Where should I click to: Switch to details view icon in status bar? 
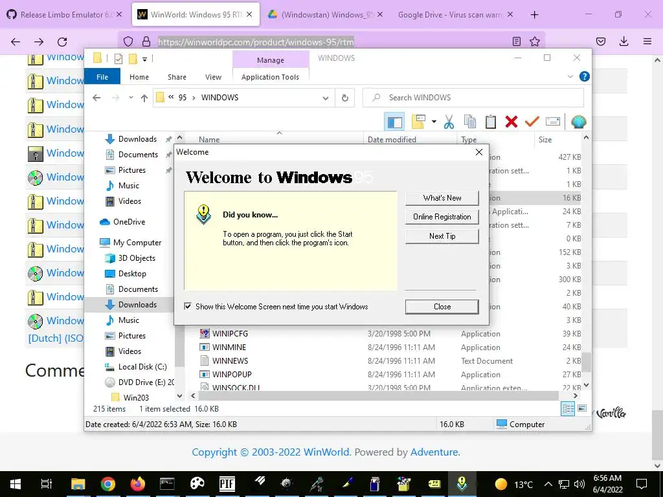click(x=568, y=408)
